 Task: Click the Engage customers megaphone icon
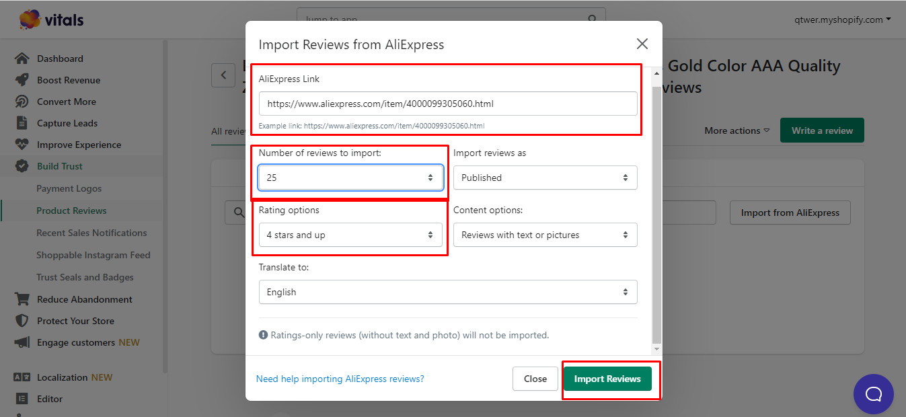coord(22,342)
